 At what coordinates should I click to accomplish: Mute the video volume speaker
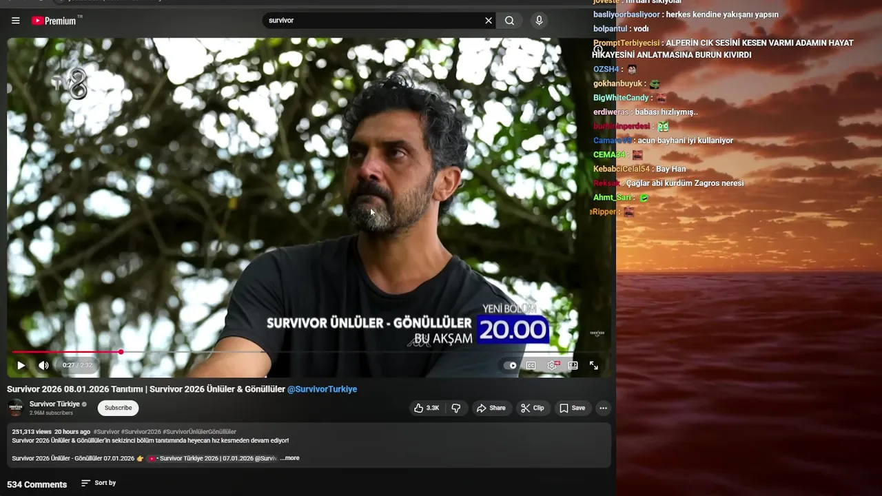click(43, 365)
